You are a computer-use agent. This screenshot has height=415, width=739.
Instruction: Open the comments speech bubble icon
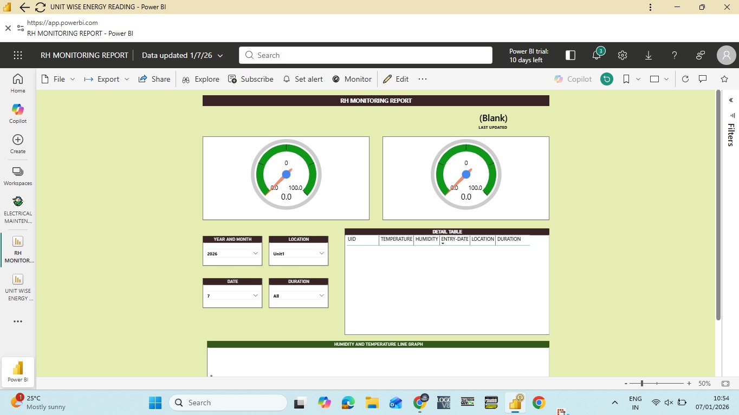703,79
